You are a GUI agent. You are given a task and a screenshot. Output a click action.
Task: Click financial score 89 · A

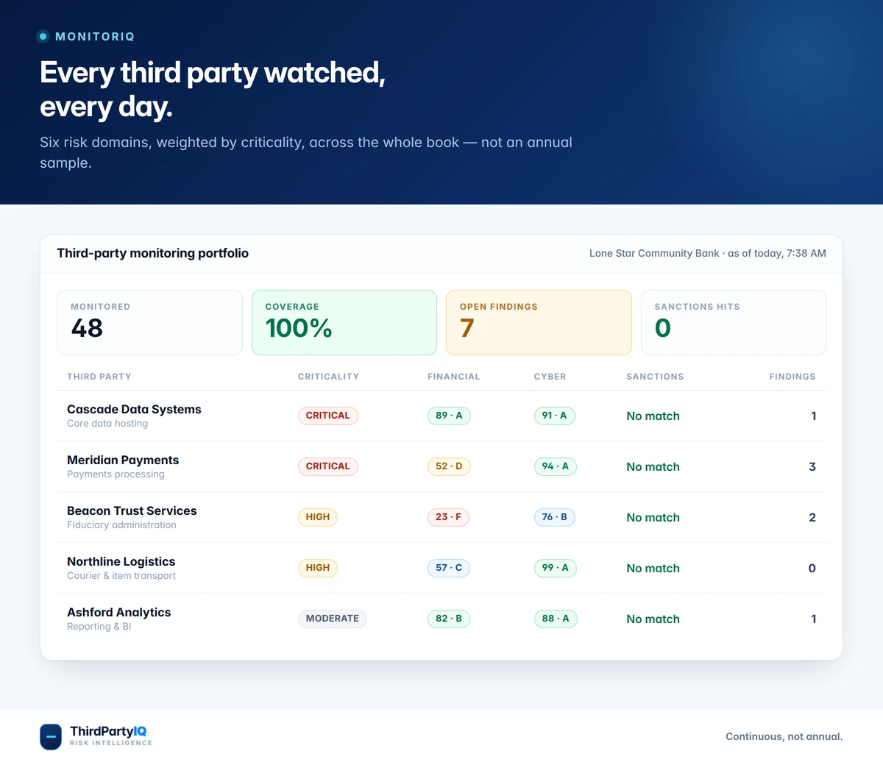coord(449,416)
